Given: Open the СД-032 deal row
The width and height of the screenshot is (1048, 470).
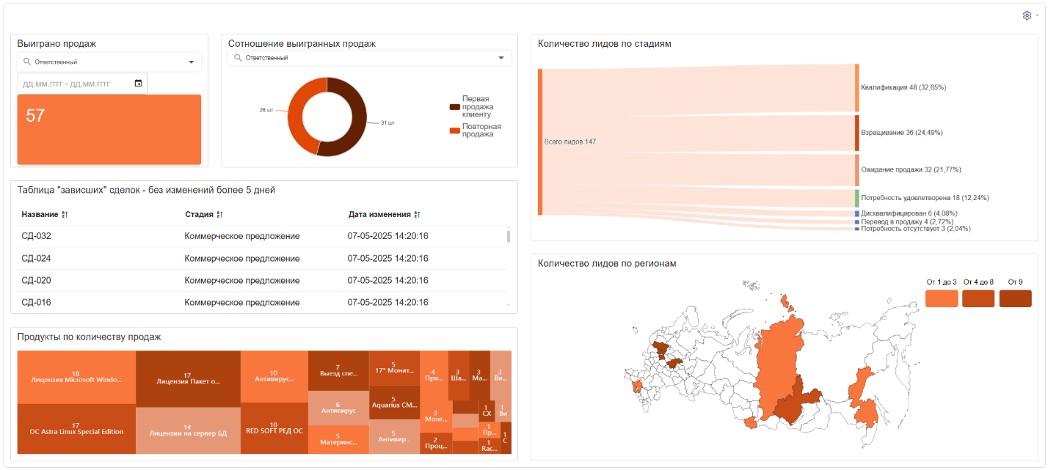Looking at the screenshot, I should (x=37, y=236).
